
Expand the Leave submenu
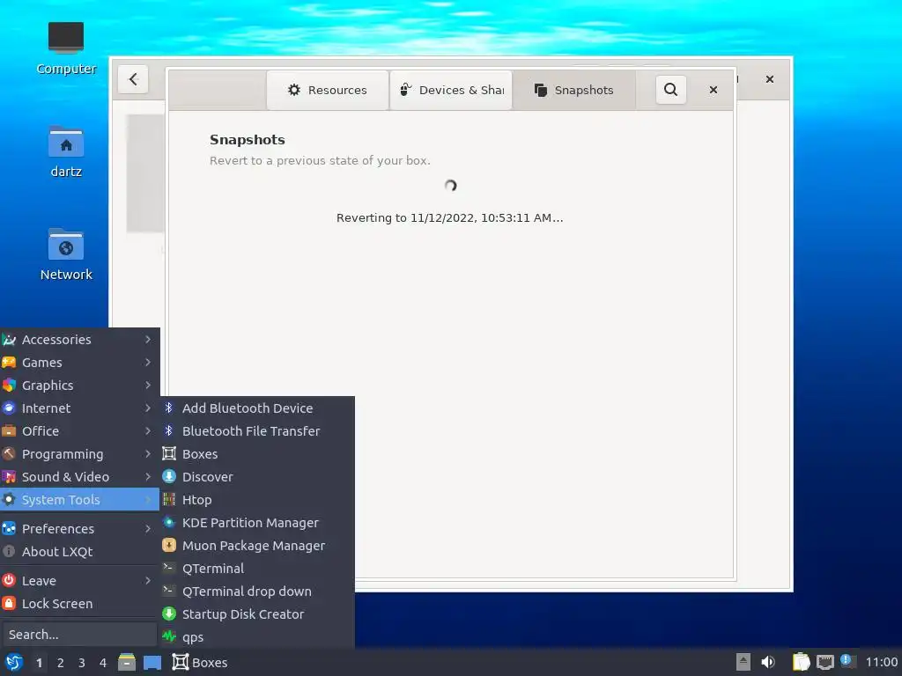[x=79, y=581]
